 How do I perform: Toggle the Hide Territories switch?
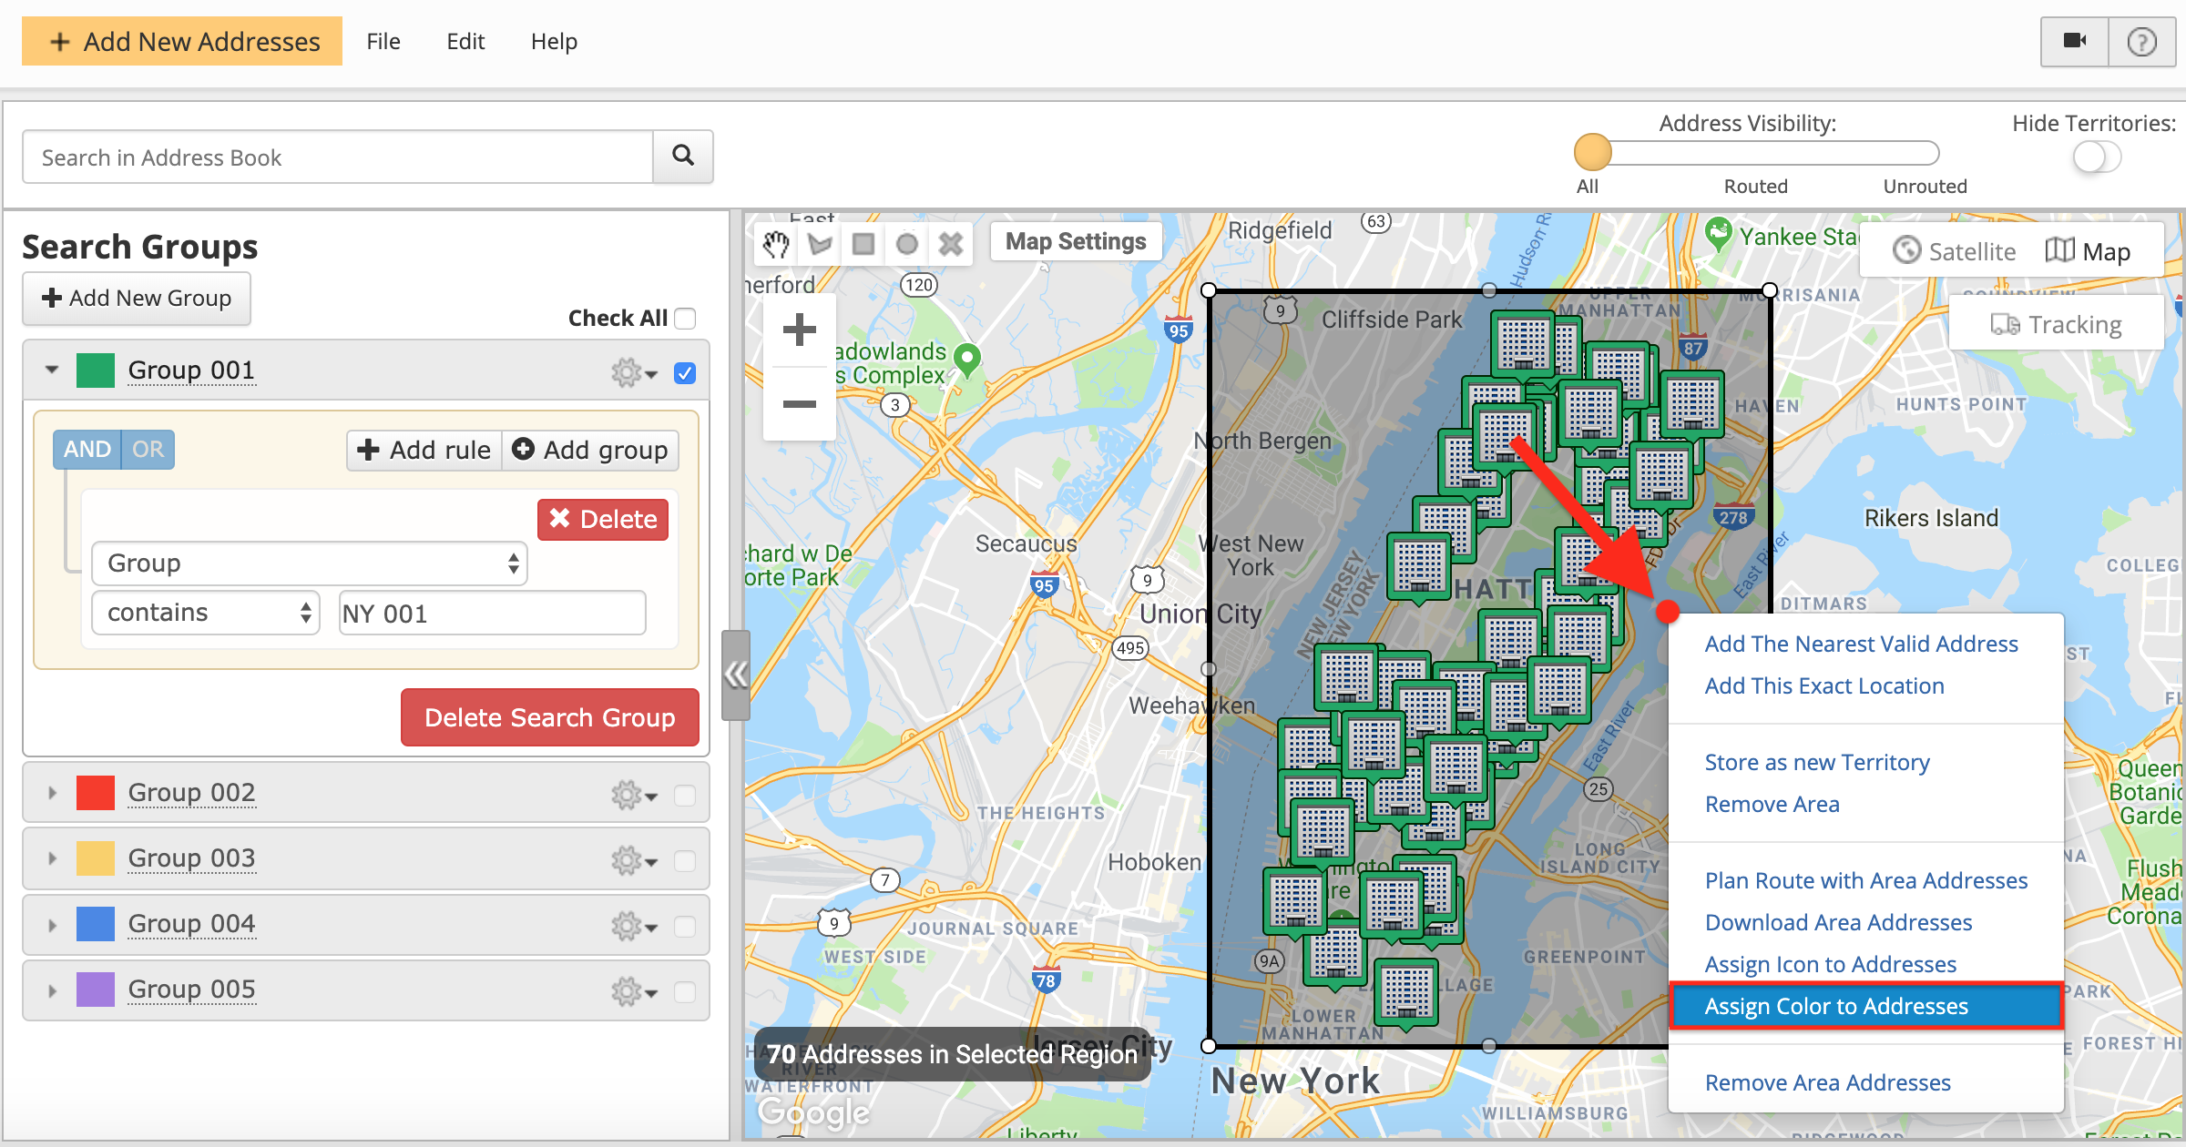tap(2097, 157)
